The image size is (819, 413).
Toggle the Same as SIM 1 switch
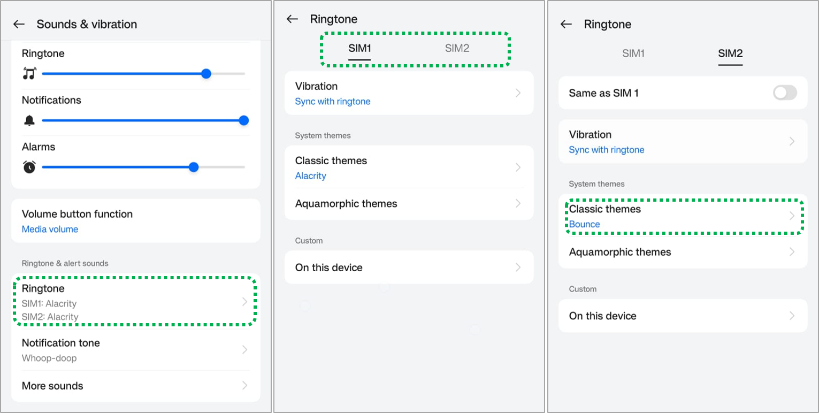tap(784, 93)
